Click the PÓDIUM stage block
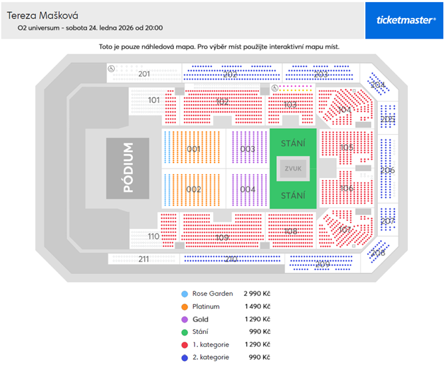 click(x=128, y=168)
